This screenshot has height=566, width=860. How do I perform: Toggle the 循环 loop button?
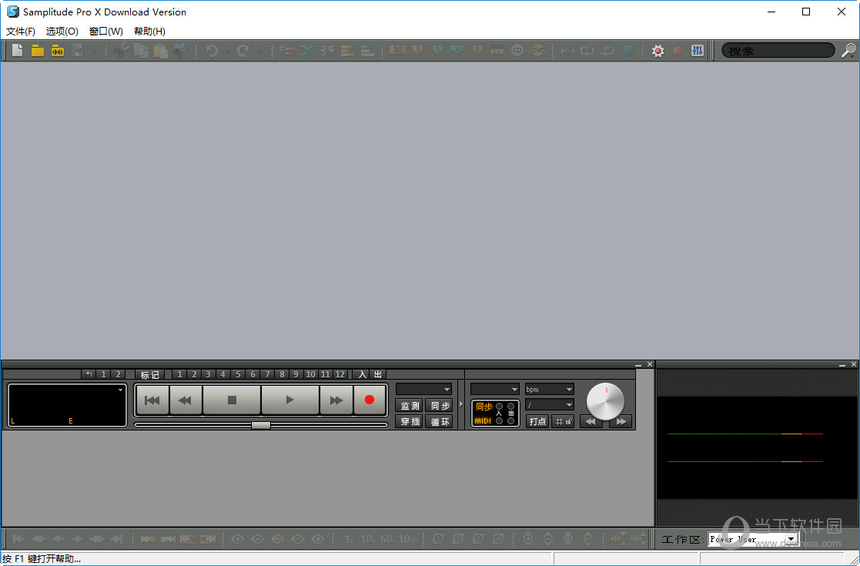440,421
